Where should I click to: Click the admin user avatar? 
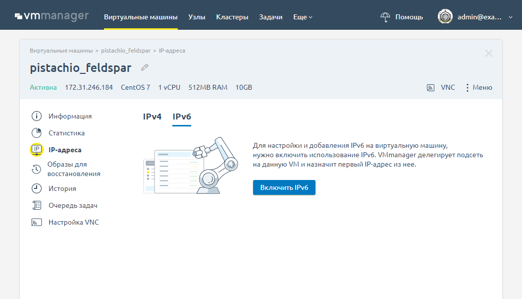pyautogui.click(x=445, y=16)
